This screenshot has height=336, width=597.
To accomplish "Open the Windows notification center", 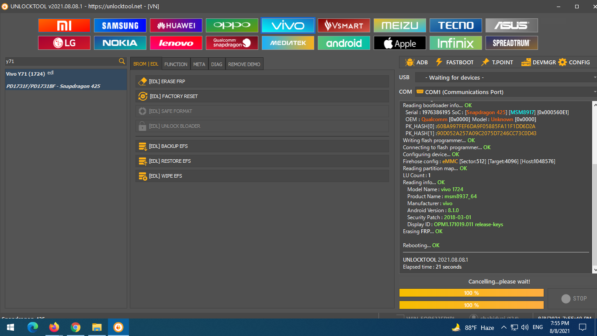I will [582, 327].
